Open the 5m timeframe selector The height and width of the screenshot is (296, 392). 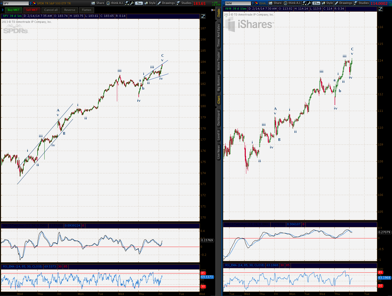(139, 3)
